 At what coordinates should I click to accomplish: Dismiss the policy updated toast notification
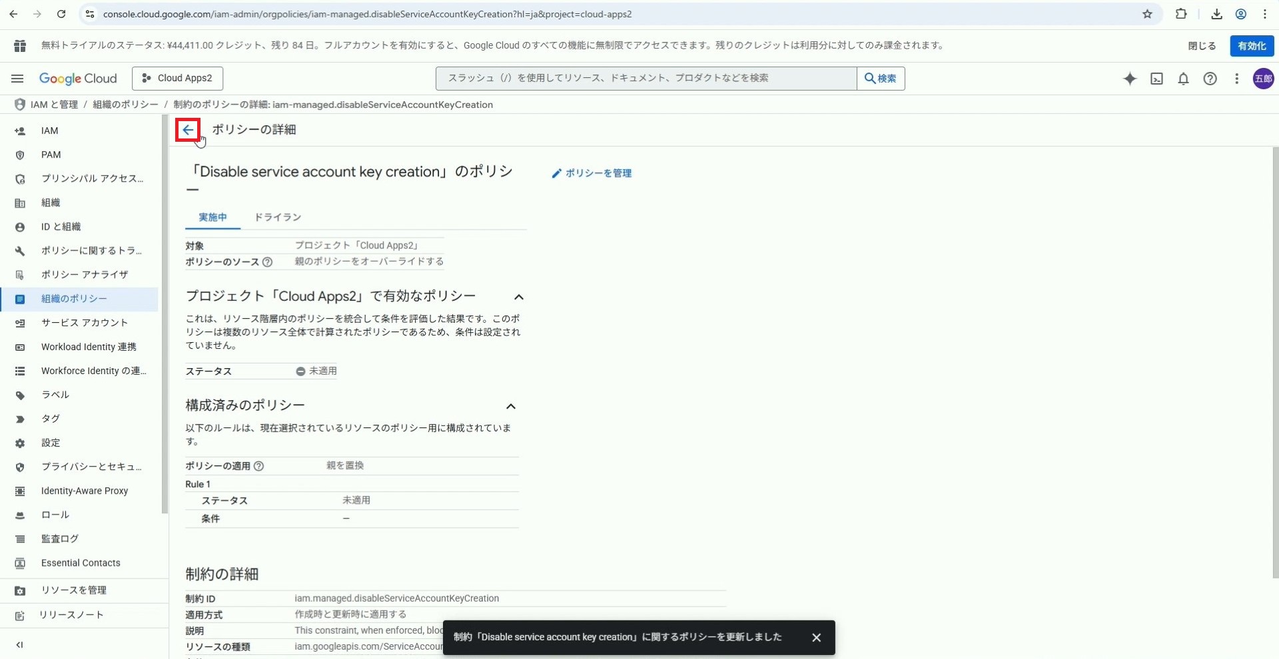tap(816, 638)
